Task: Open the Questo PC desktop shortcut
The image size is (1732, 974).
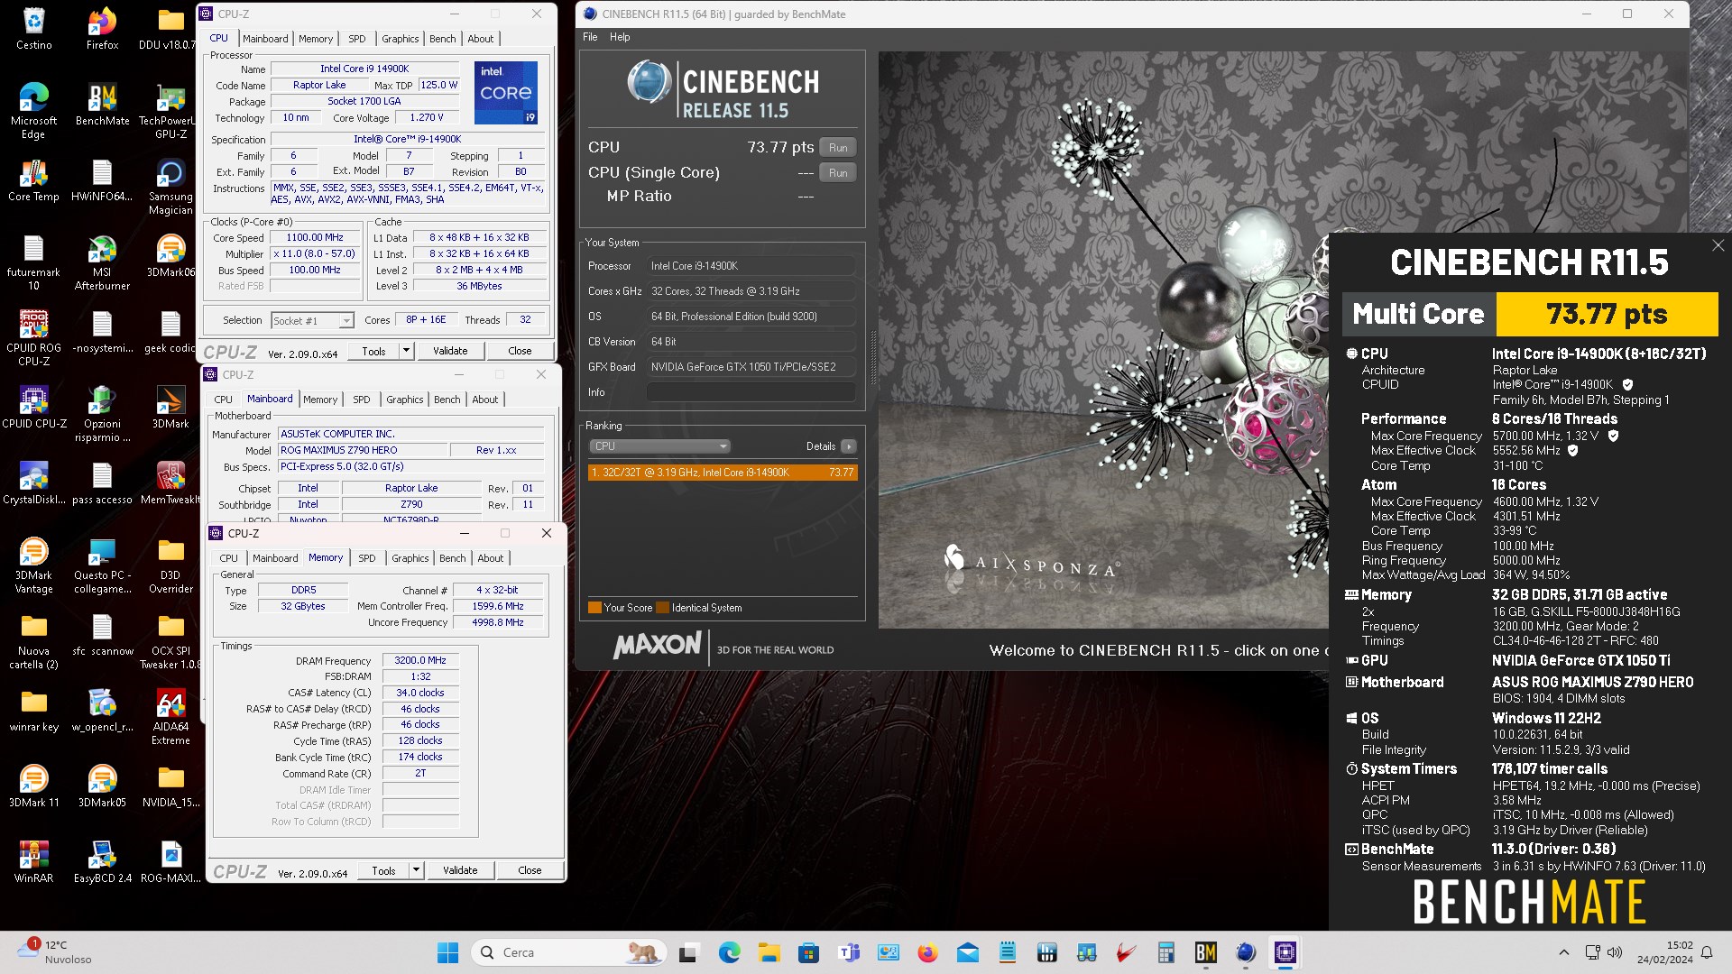Action: coord(102,565)
